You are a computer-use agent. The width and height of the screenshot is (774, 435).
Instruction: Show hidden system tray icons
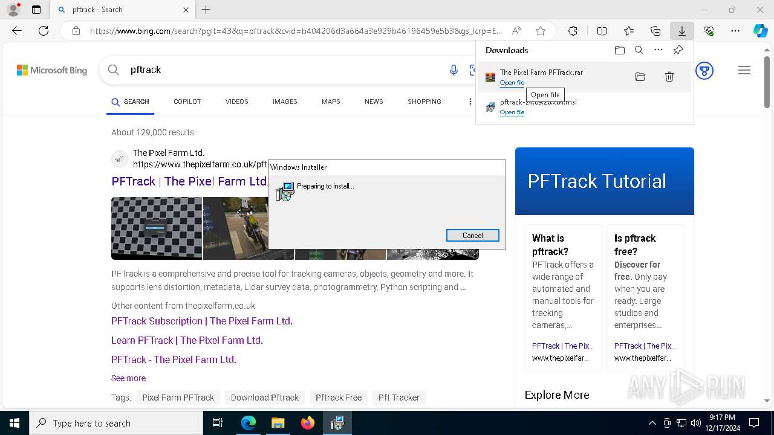[652, 423]
